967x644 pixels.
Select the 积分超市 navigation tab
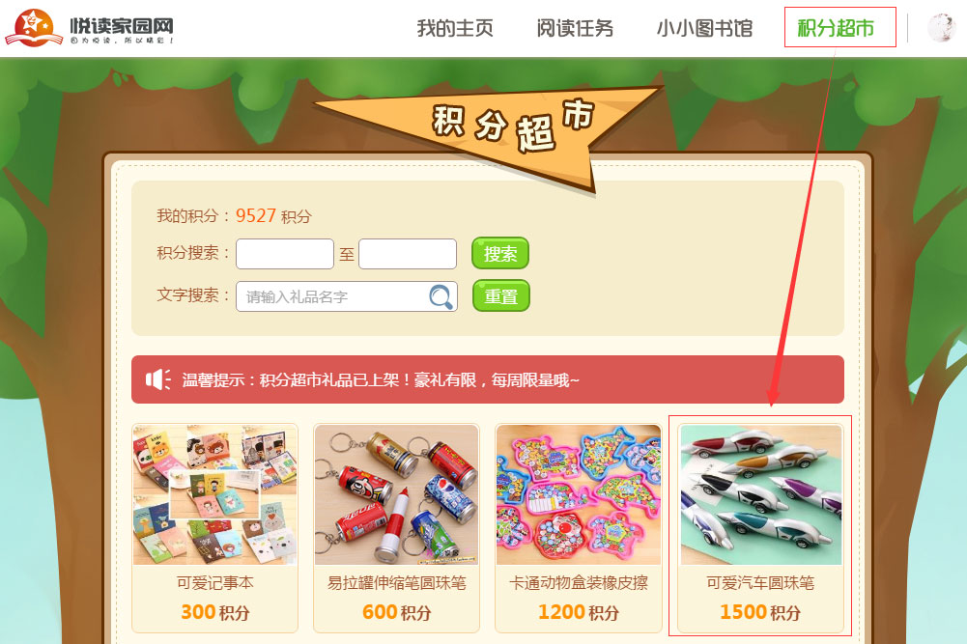pos(836,28)
